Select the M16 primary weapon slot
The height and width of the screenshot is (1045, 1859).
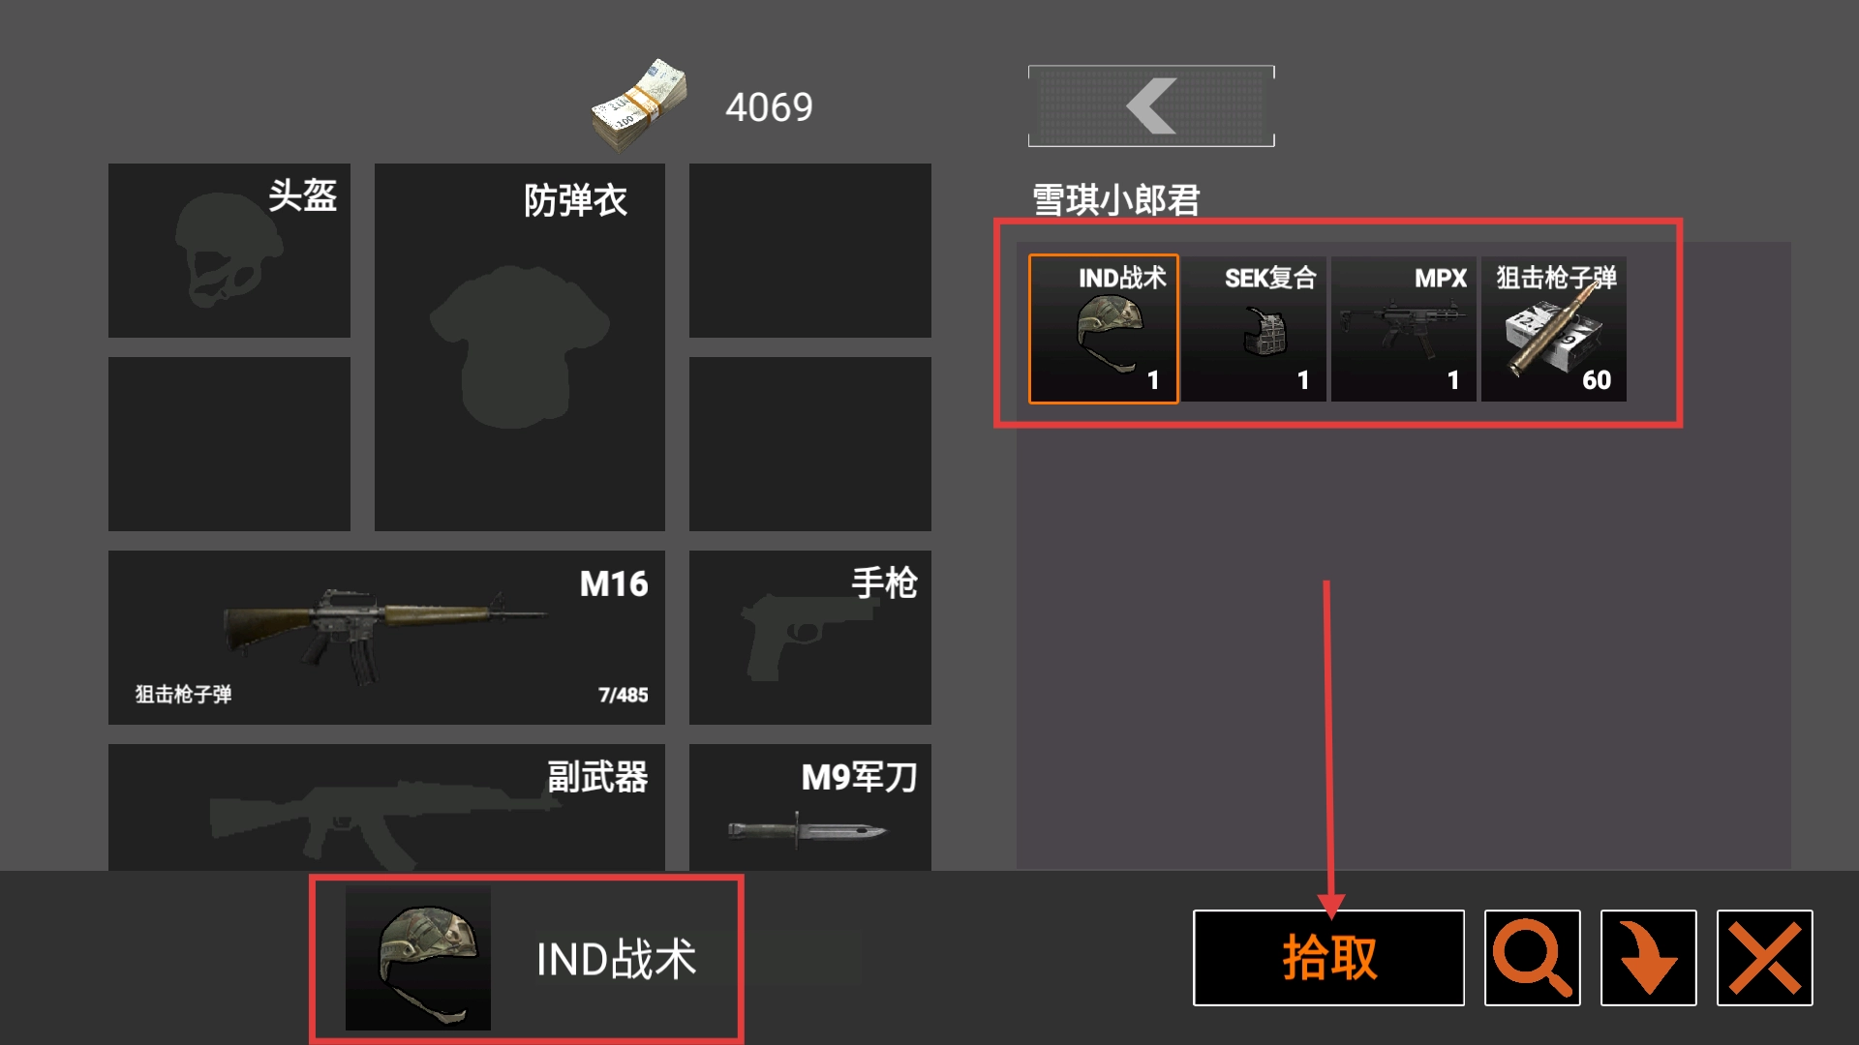coord(386,637)
